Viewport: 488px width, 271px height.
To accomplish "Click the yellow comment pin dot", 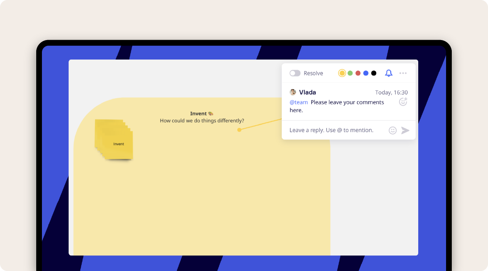I will (x=239, y=130).
